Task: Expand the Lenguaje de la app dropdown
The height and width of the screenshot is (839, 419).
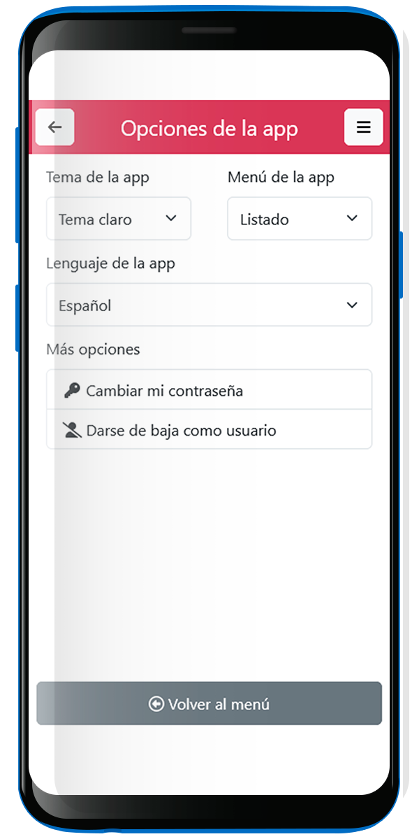Action: (209, 305)
